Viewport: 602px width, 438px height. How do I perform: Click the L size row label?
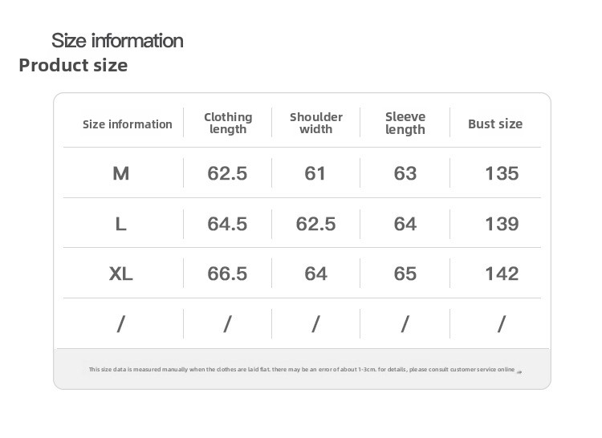tap(121, 224)
